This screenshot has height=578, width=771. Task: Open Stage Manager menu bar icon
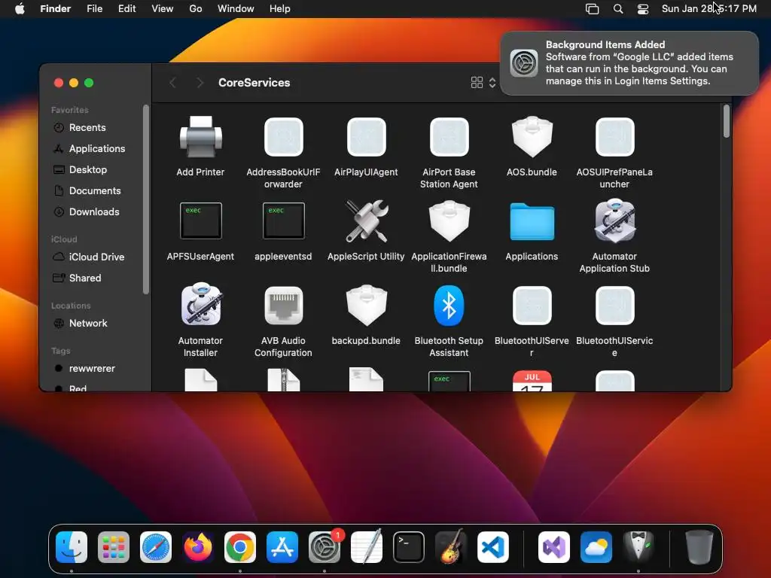(x=592, y=9)
